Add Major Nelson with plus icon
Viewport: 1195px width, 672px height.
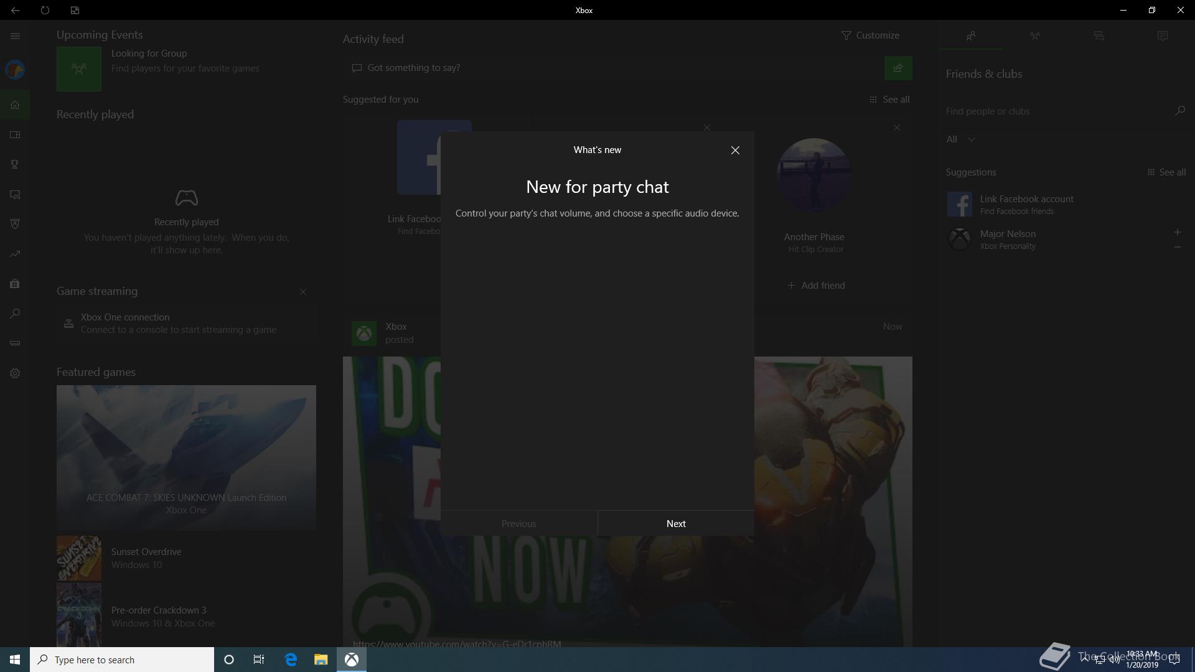click(x=1177, y=232)
